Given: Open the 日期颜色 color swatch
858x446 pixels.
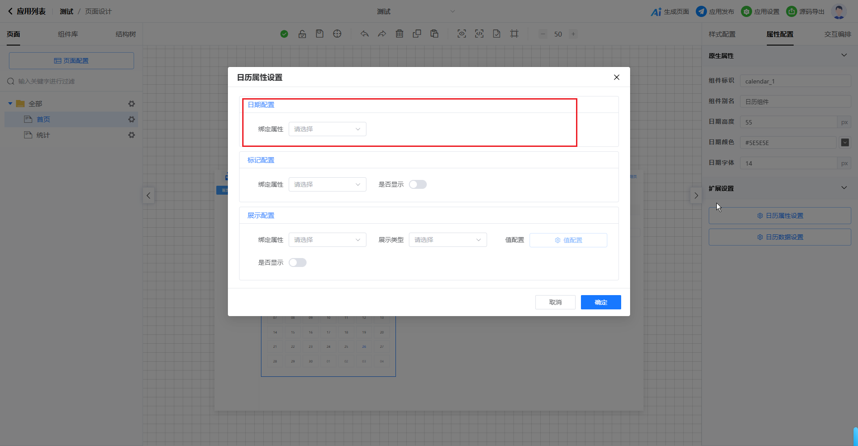Looking at the screenshot, I should tap(845, 142).
